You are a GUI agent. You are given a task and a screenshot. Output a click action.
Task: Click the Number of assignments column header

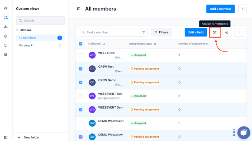[193, 44]
